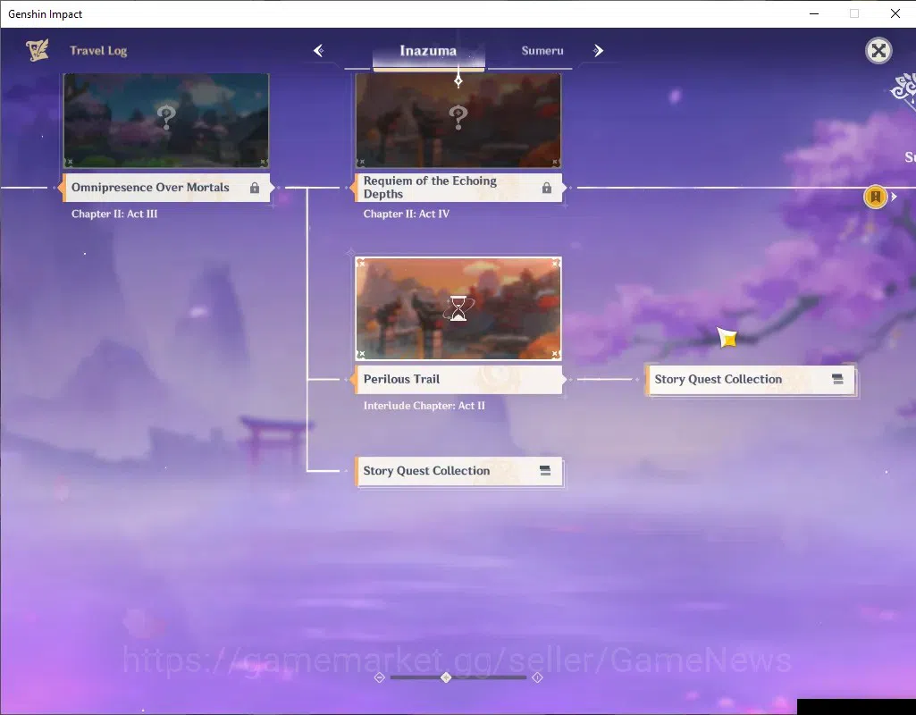Click zoom-in icon right of slider
The image size is (916, 715).
(537, 677)
